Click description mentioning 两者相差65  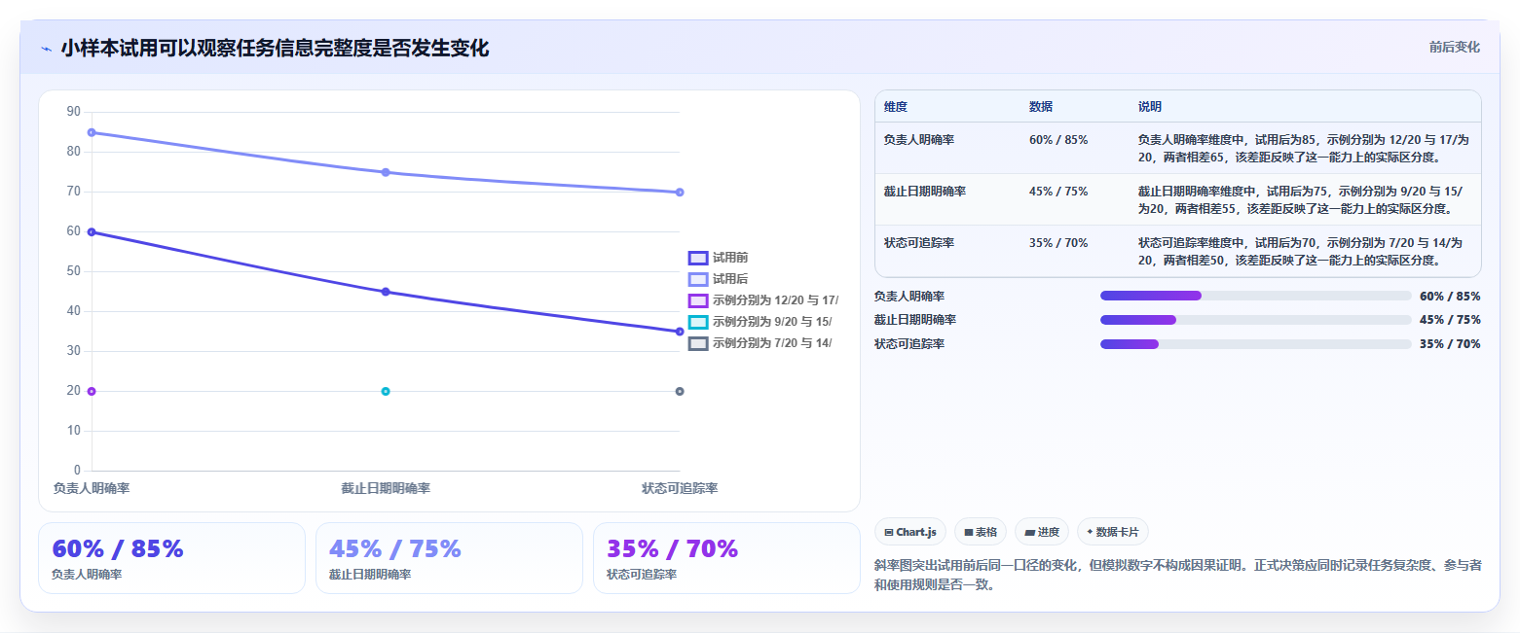tap(1303, 148)
